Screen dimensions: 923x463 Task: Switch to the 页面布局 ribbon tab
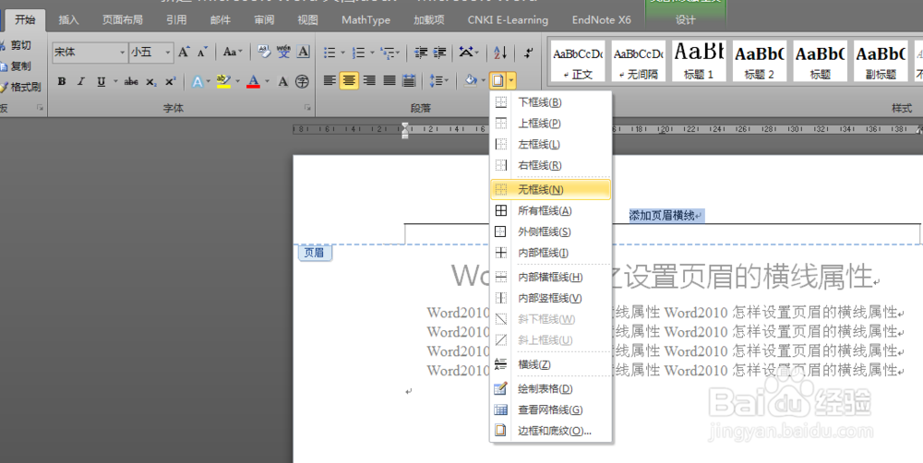[x=123, y=20]
